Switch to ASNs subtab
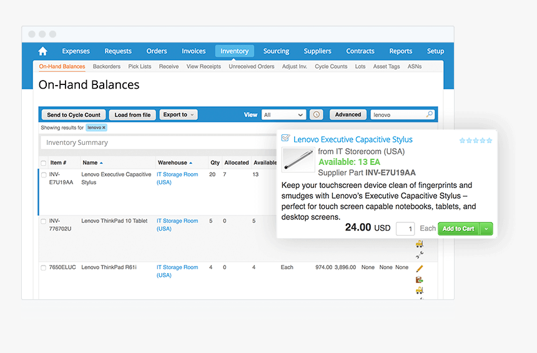537x353 pixels. point(415,66)
